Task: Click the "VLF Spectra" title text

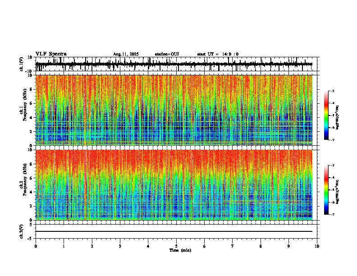Action: [51, 54]
